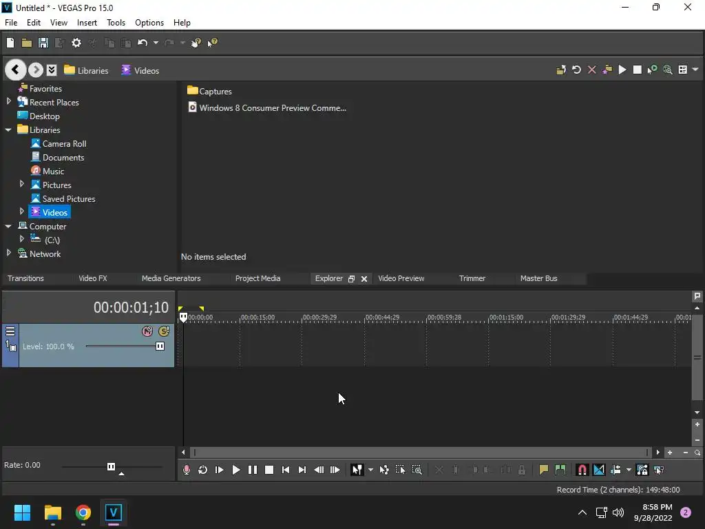Expand the Recent Places tree node
This screenshot has width=705, height=529.
click(8, 102)
